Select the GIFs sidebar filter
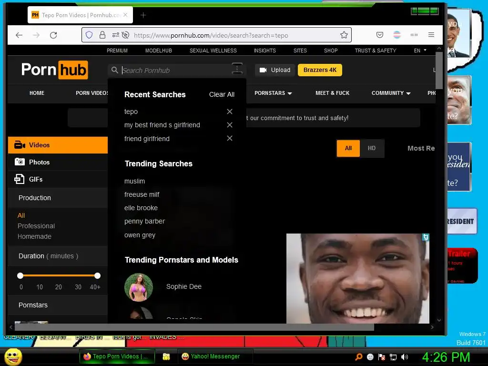 (58, 179)
